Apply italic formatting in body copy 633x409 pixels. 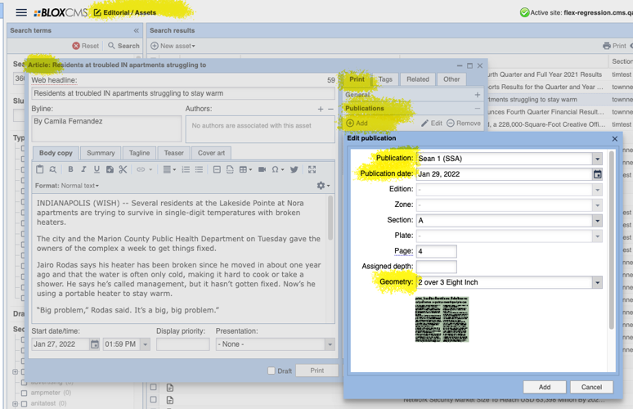click(83, 169)
